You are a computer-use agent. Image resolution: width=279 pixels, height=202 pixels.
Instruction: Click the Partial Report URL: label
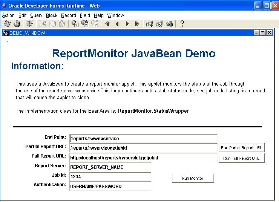[46, 147]
